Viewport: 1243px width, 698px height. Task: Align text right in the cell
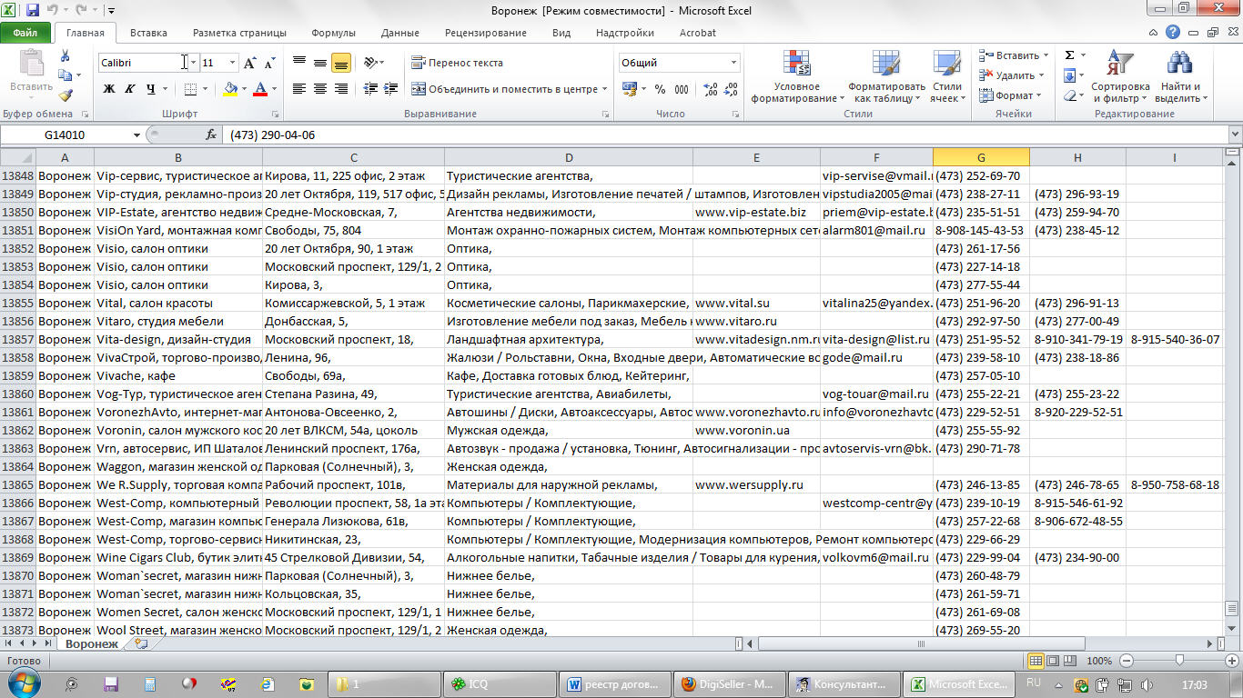(341, 88)
